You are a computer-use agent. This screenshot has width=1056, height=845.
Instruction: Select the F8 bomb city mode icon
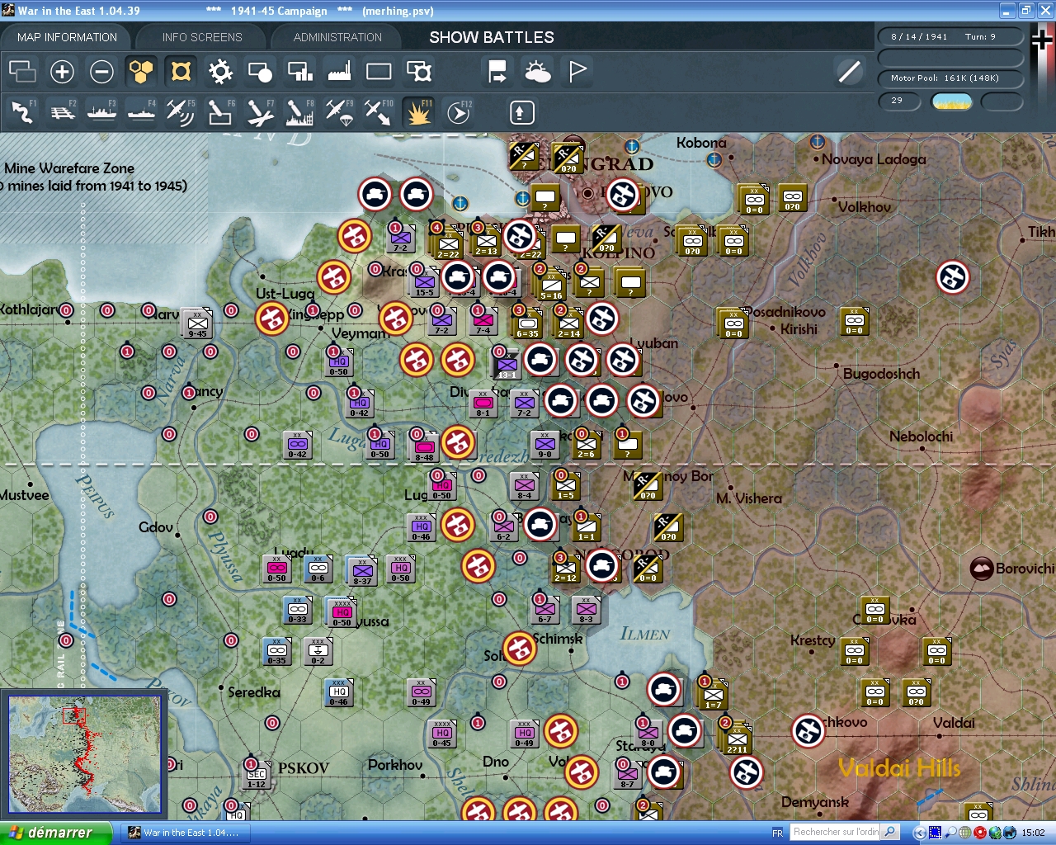coord(299,112)
